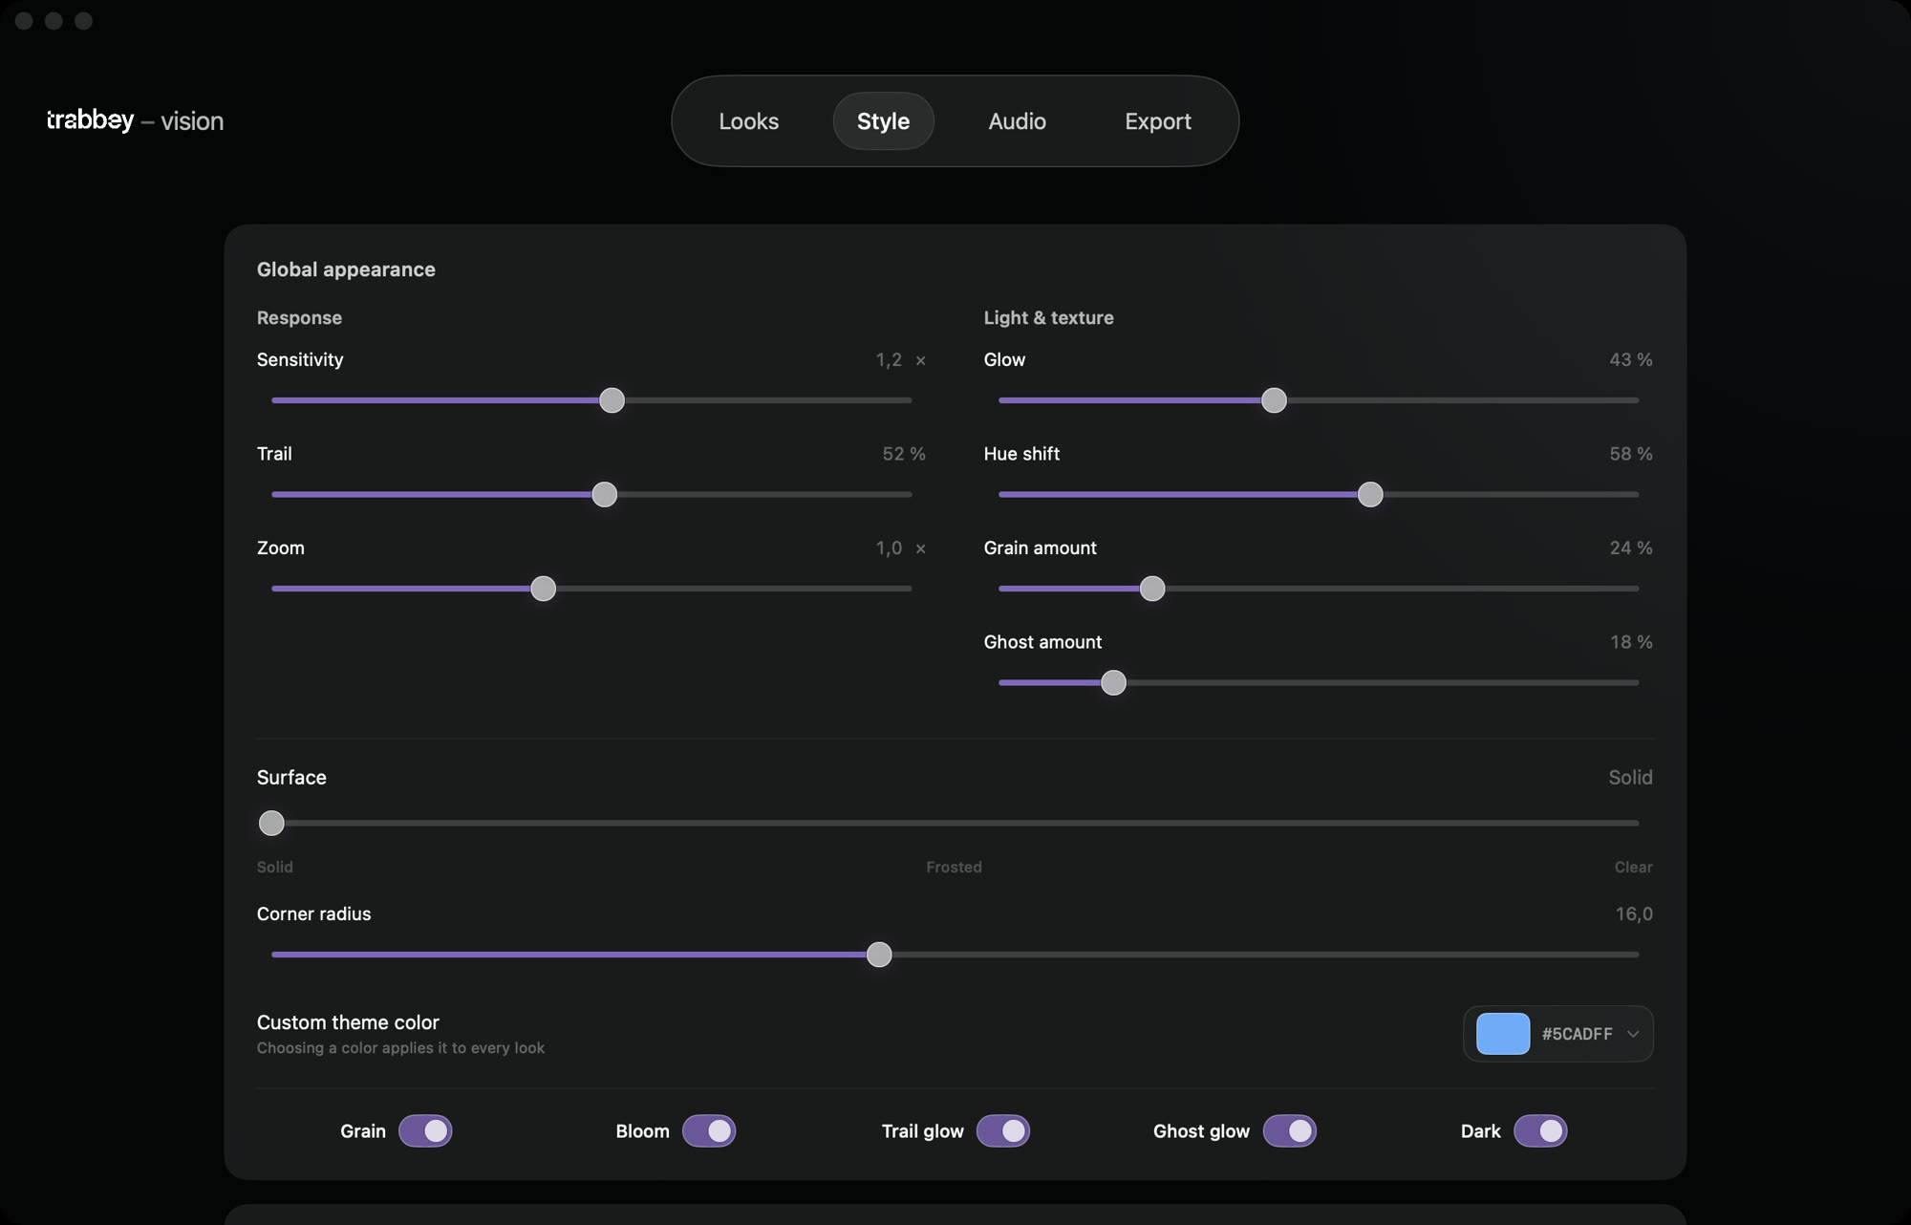Screen dimensions: 1911x1225
Task: Click the Glow value 43 %
Action: (x=1630, y=360)
